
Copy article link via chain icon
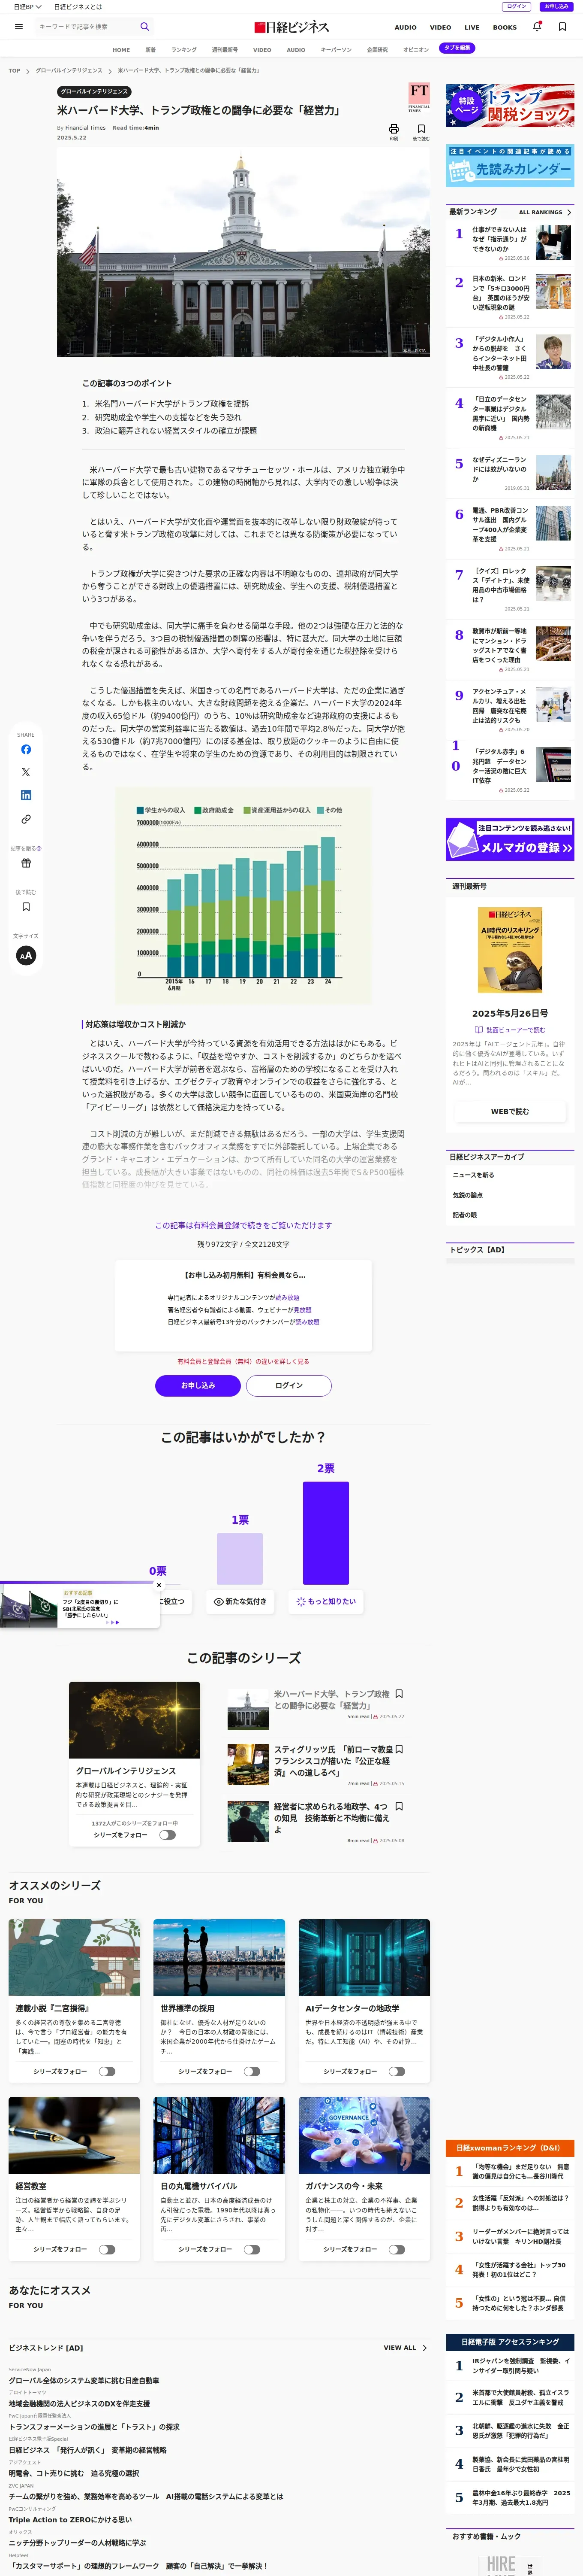(26, 819)
